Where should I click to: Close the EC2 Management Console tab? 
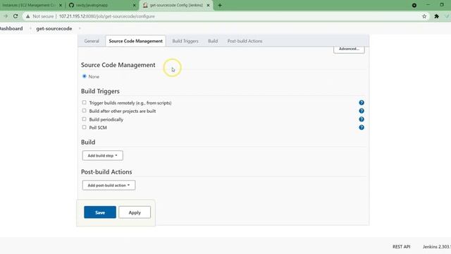(x=61, y=5)
